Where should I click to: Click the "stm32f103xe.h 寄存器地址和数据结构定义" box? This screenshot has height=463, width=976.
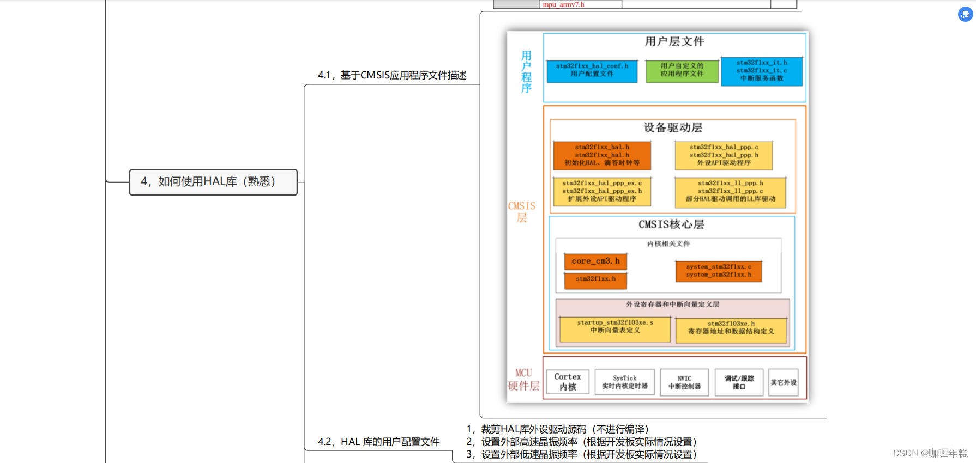pos(731,330)
